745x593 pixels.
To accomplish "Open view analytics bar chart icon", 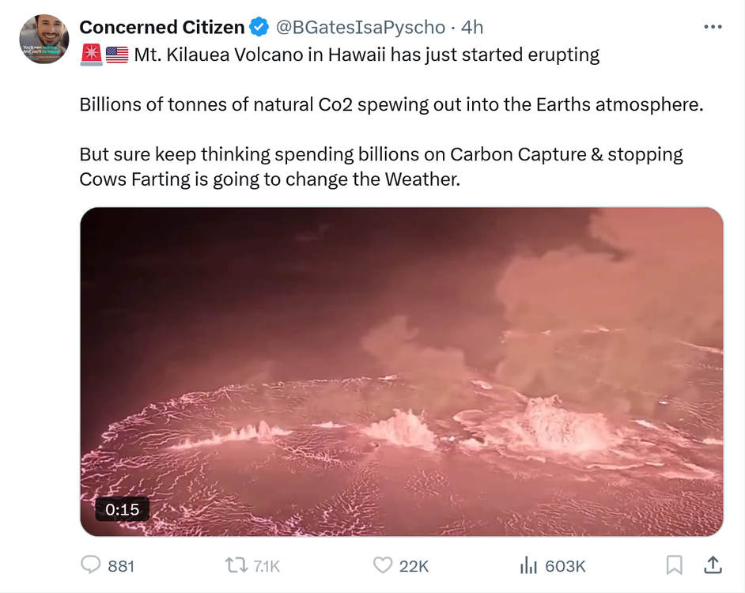I will point(528,565).
